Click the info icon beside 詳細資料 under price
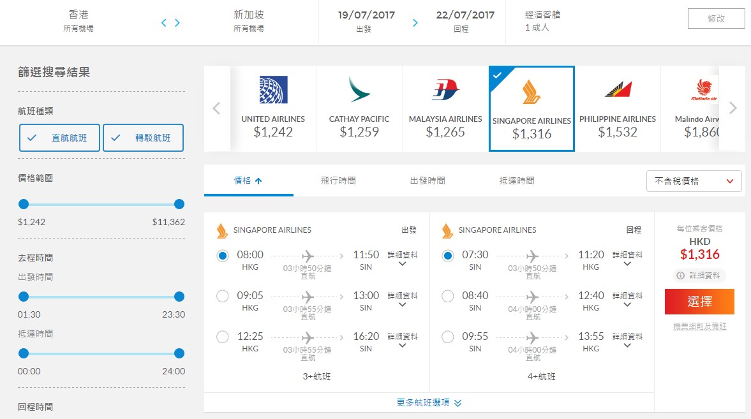Viewport: 751px width, 419px height. click(680, 276)
